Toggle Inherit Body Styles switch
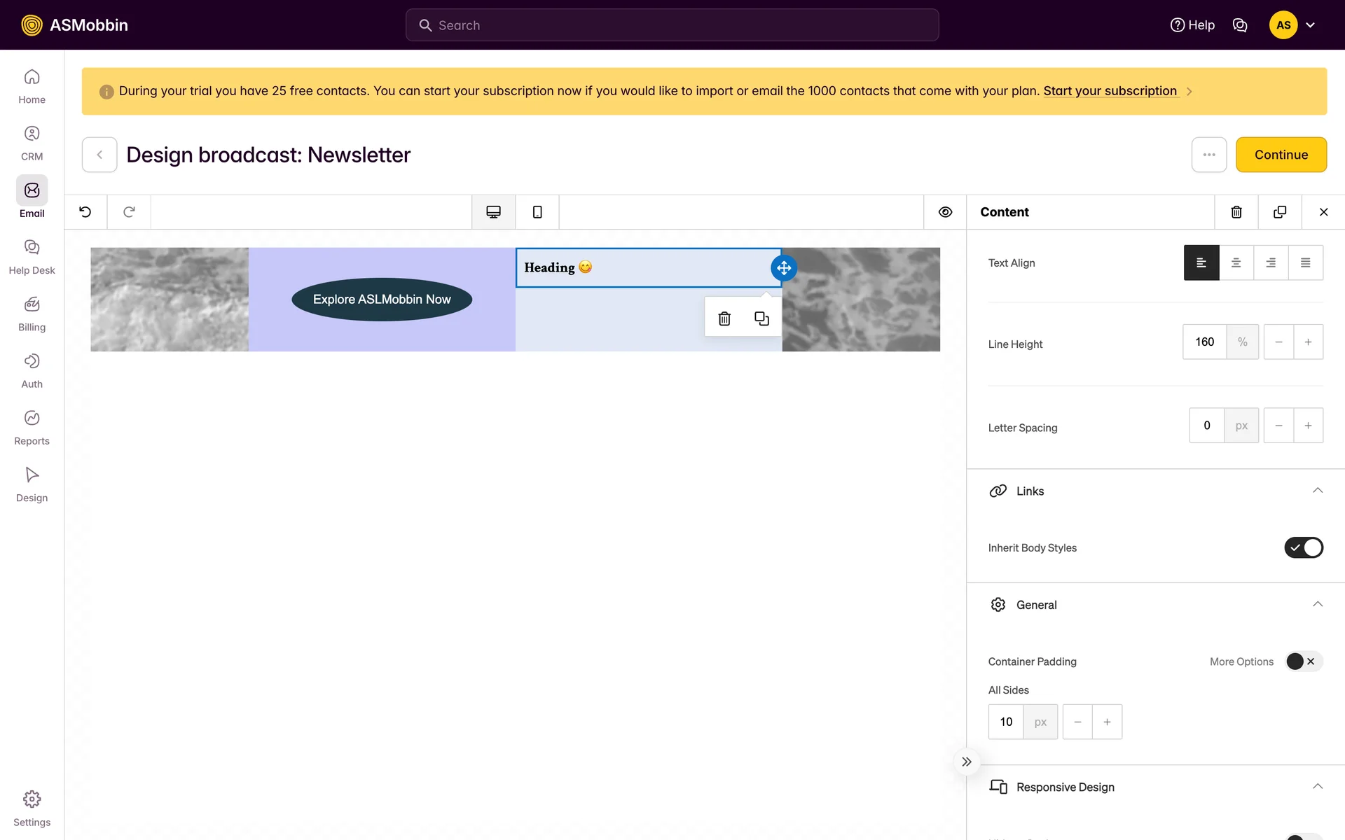Viewport: 1345px width, 840px height. pyautogui.click(x=1303, y=547)
